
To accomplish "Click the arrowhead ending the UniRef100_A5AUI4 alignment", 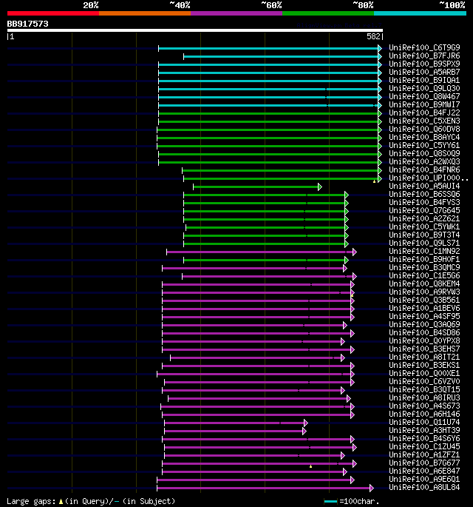I will [319, 187].
